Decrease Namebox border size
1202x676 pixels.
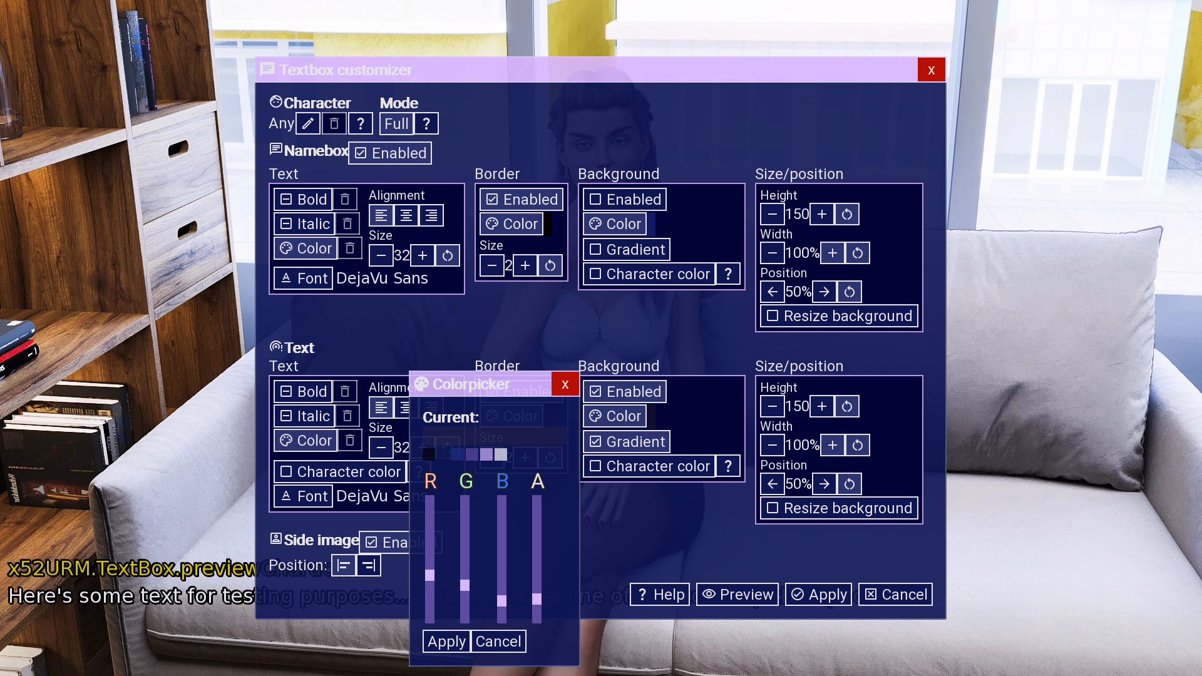pos(492,265)
